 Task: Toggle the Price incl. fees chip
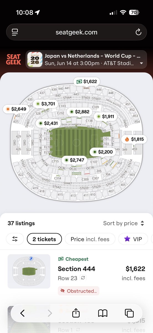click(90, 239)
